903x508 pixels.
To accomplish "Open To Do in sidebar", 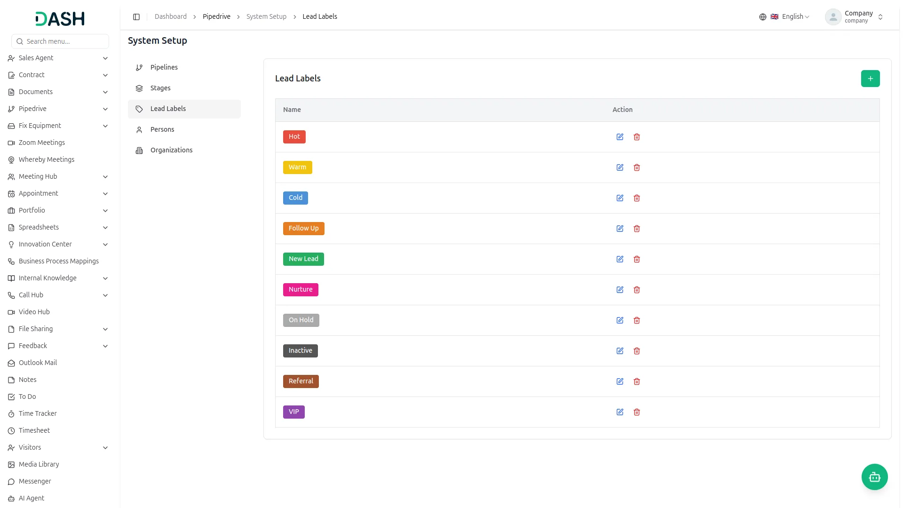I will (58, 397).
